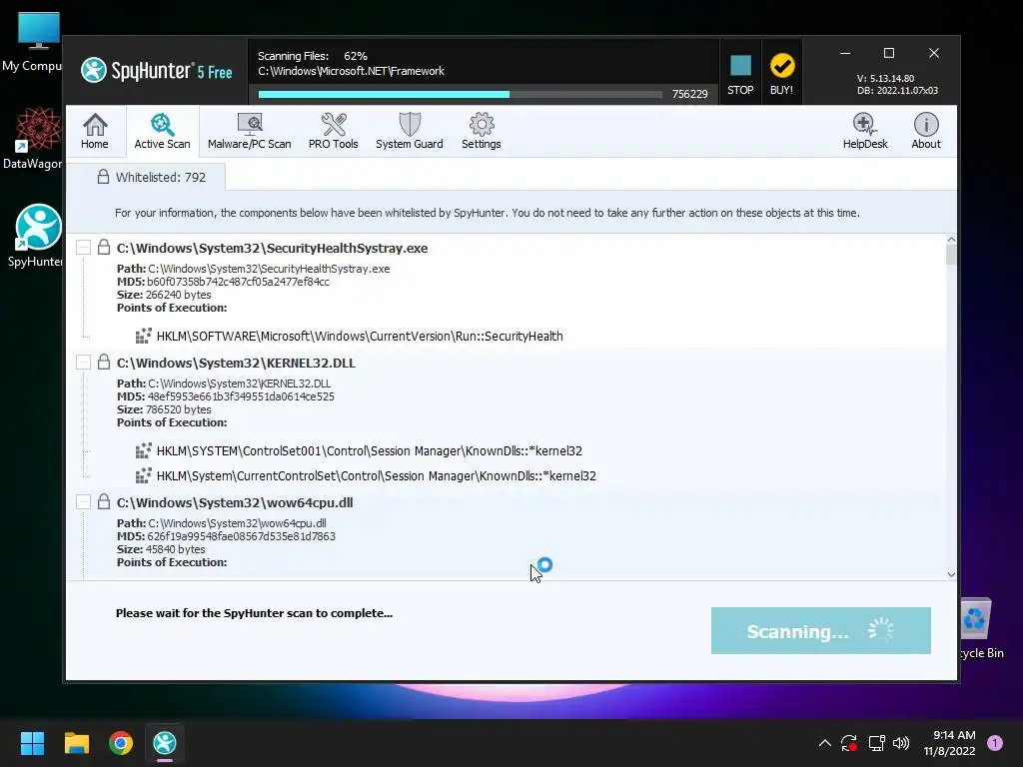Click database text DB: 2022.11.07x03

897,91
